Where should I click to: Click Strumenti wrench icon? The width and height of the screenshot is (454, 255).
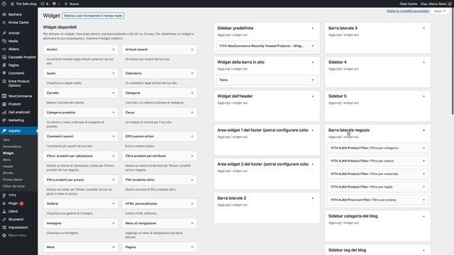tap(4, 220)
